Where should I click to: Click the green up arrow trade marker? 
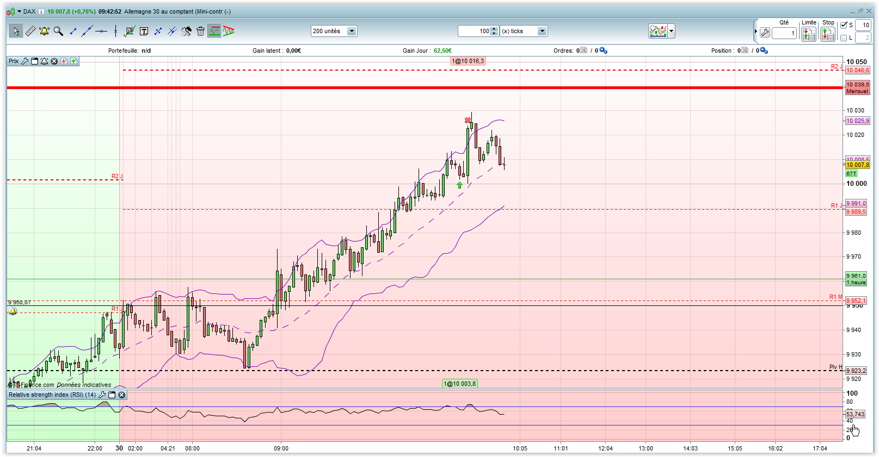[460, 185]
